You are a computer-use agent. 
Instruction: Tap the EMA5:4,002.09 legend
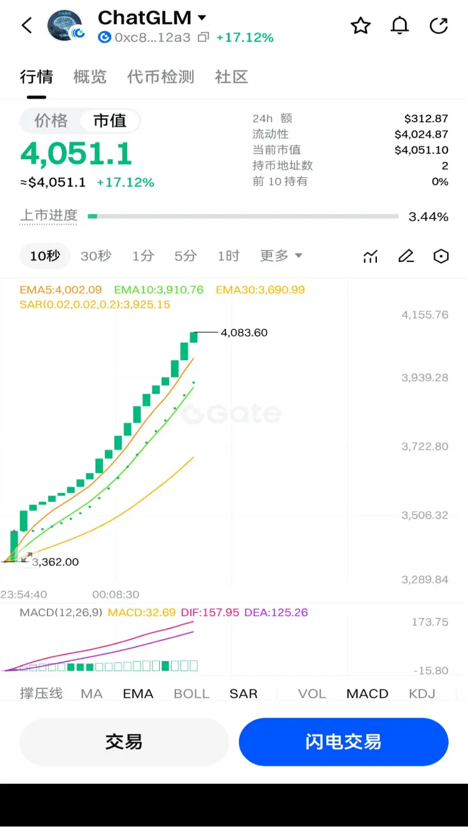(61, 290)
